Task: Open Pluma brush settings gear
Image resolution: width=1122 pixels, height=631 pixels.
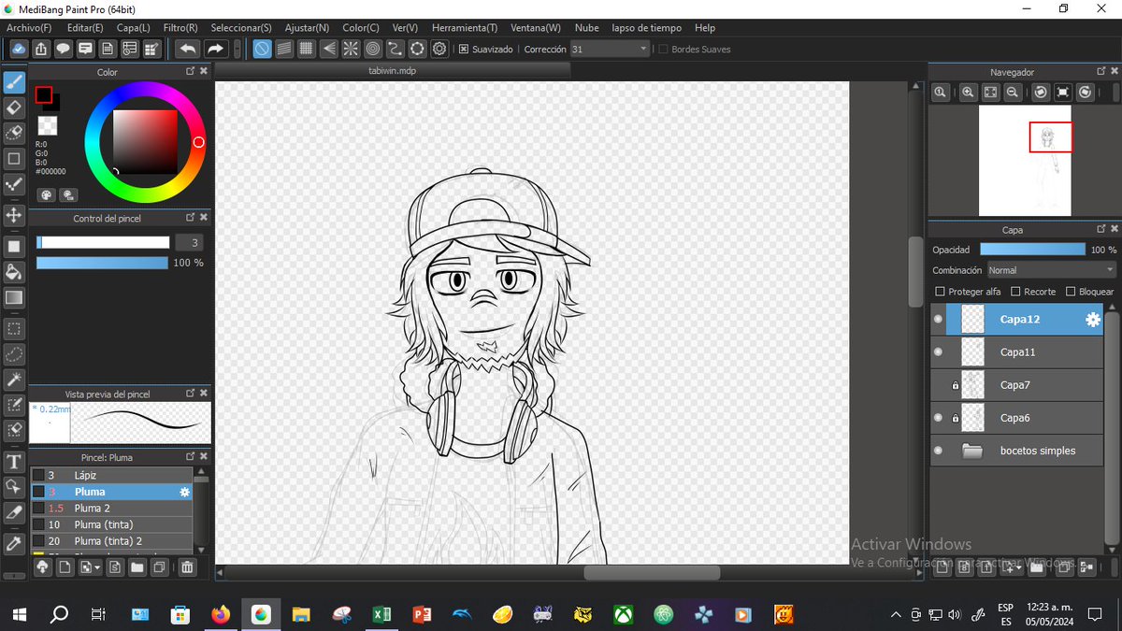Action: click(x=184, y=492)
